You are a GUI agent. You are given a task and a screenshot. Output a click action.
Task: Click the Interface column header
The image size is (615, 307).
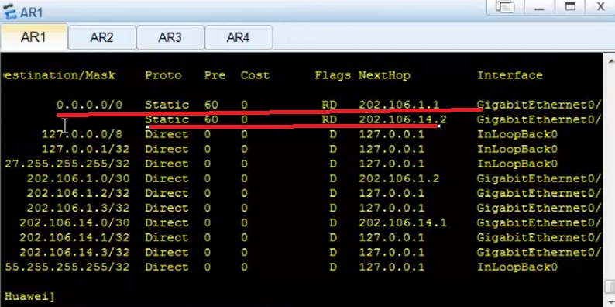tap(510, 75)
